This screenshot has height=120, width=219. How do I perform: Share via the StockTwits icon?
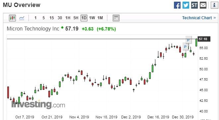pyautogui.click(x=194, y=5)
